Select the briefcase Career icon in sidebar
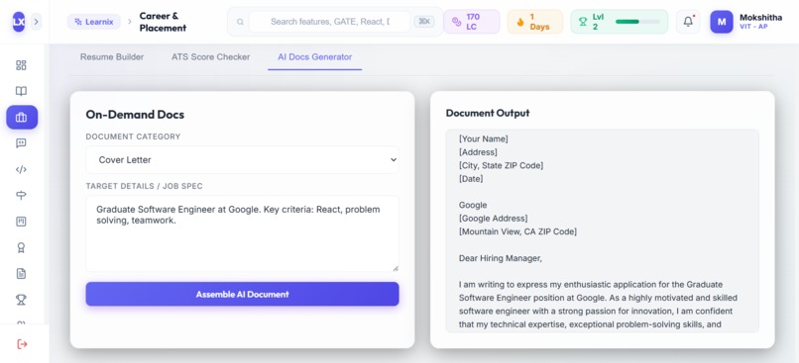Image resolution: width=799 pixels, height=363 pixels. coord(22,118)
